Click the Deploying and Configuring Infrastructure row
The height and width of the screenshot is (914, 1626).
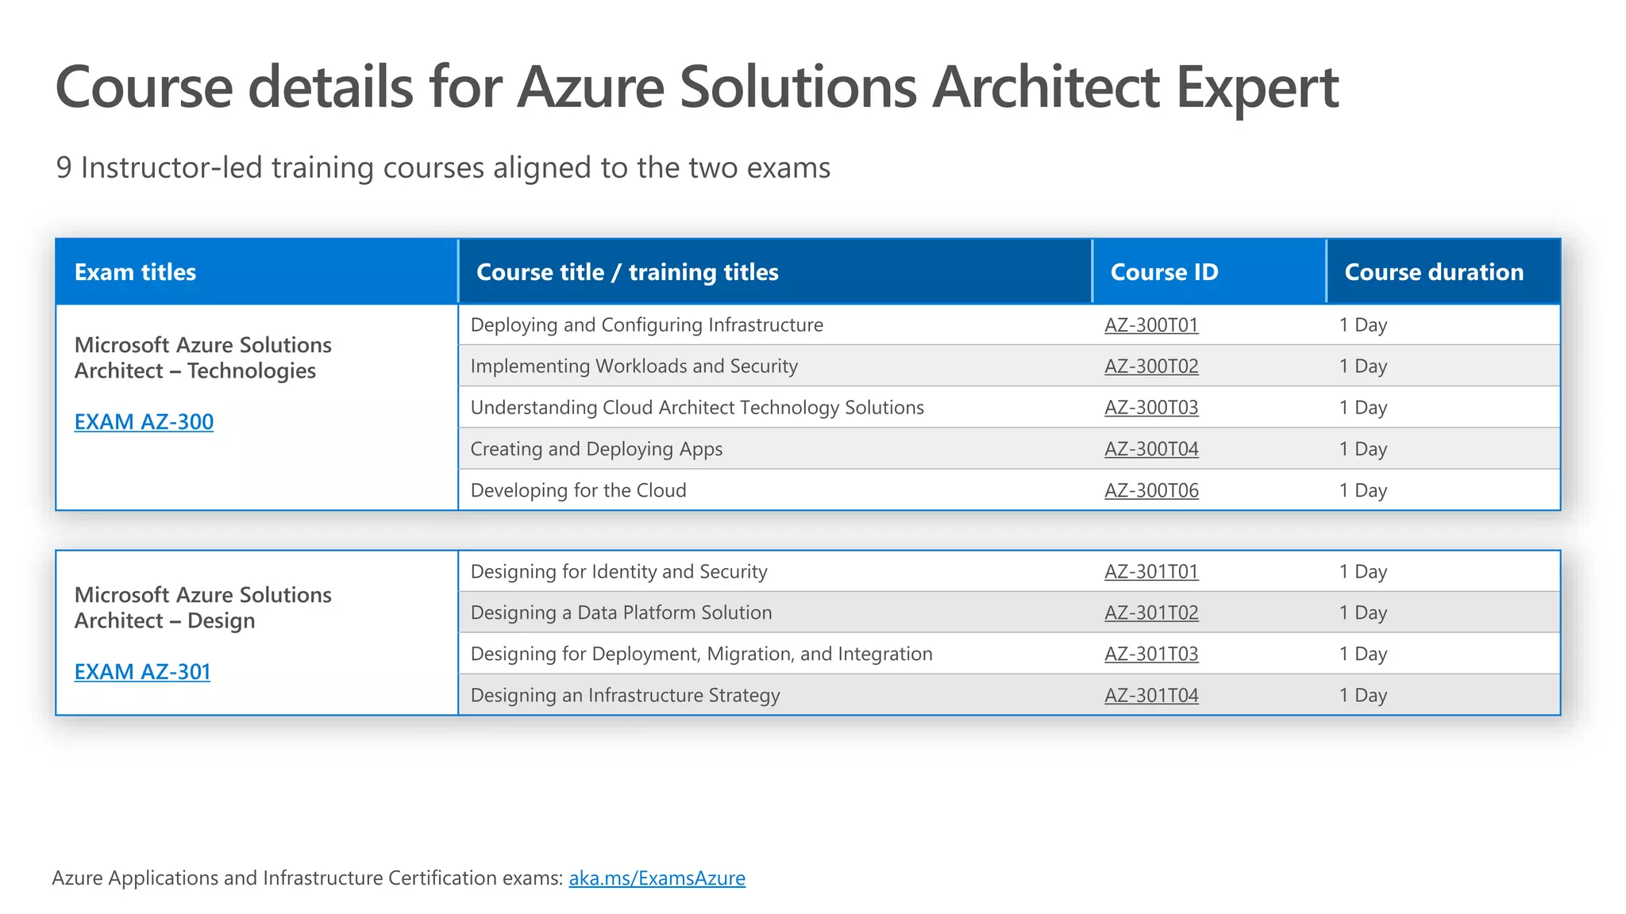1009,325
